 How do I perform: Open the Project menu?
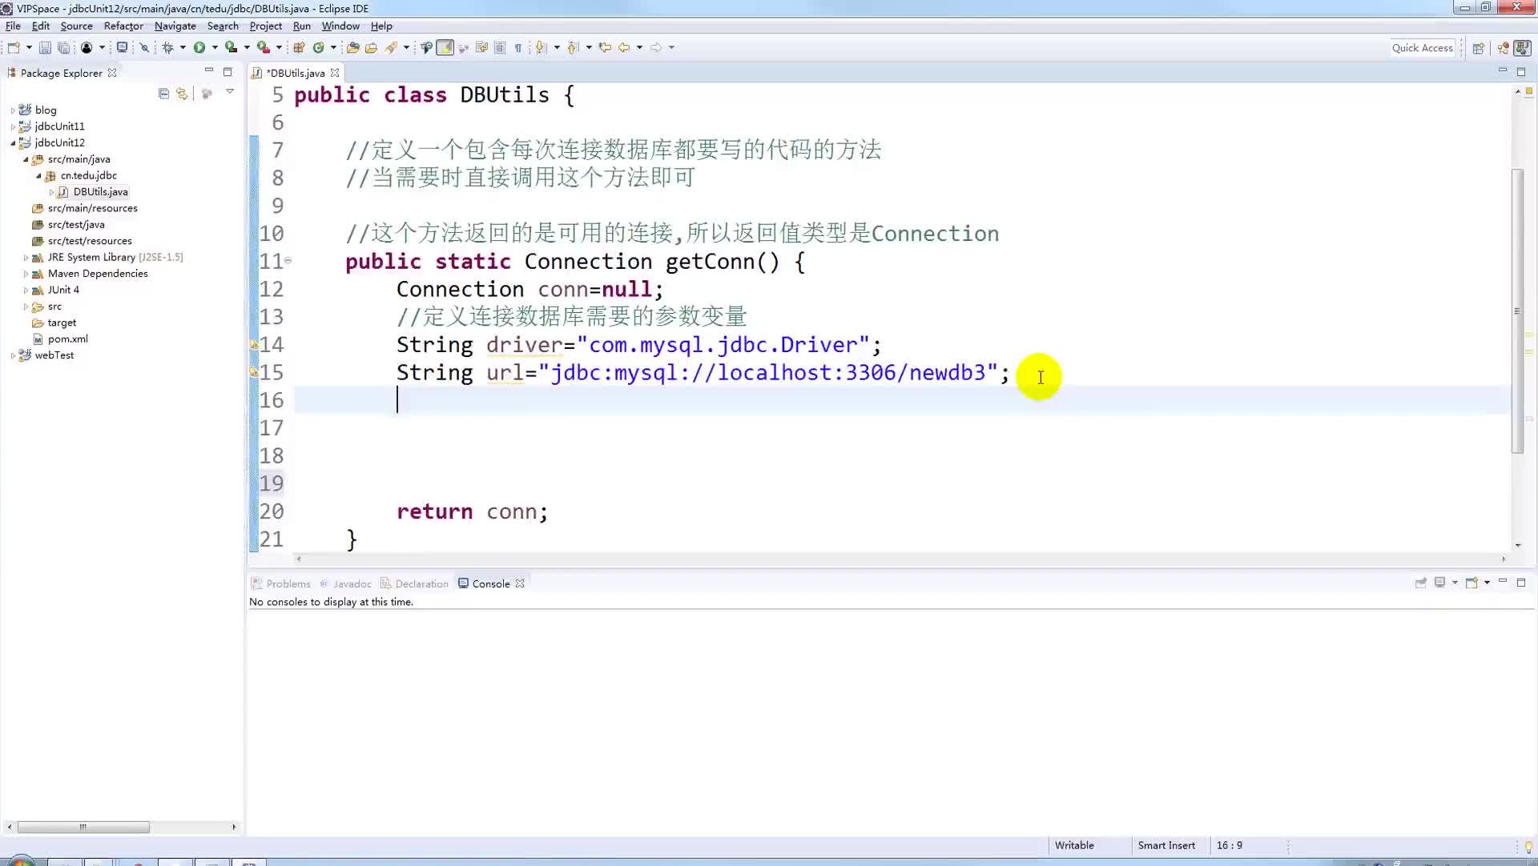[265, 26]
